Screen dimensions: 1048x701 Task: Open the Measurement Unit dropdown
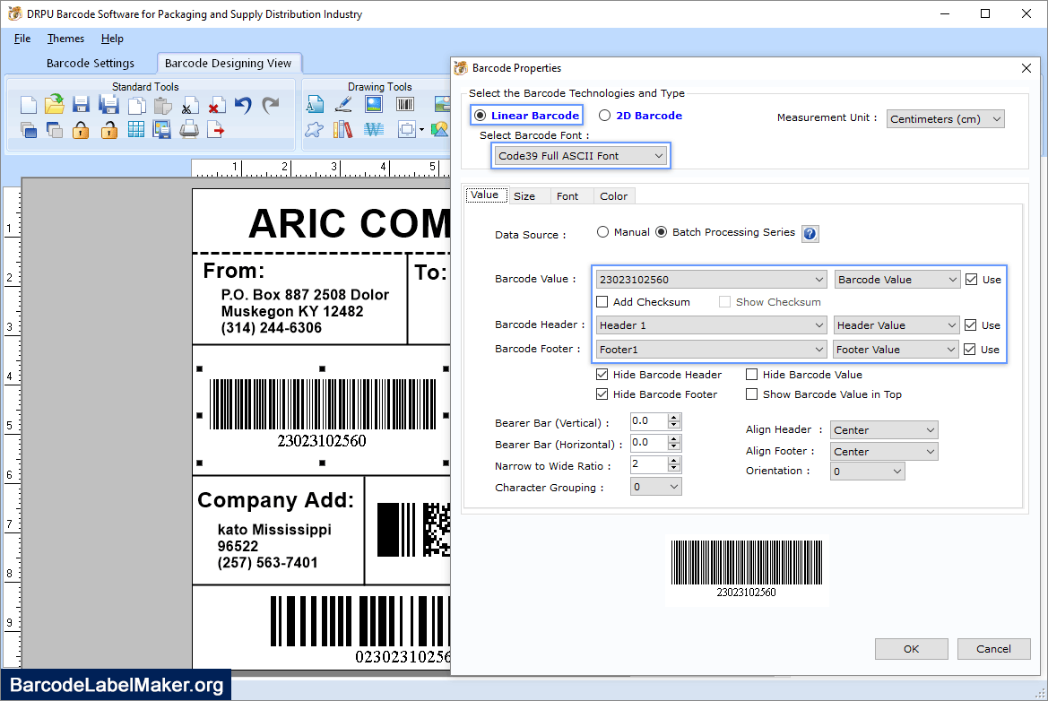click(945, 119)
